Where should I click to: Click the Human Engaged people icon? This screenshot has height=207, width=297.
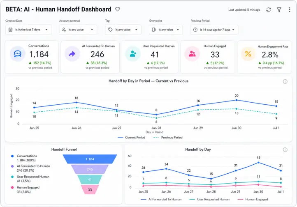pyautogui.click(x=192, y=54)
